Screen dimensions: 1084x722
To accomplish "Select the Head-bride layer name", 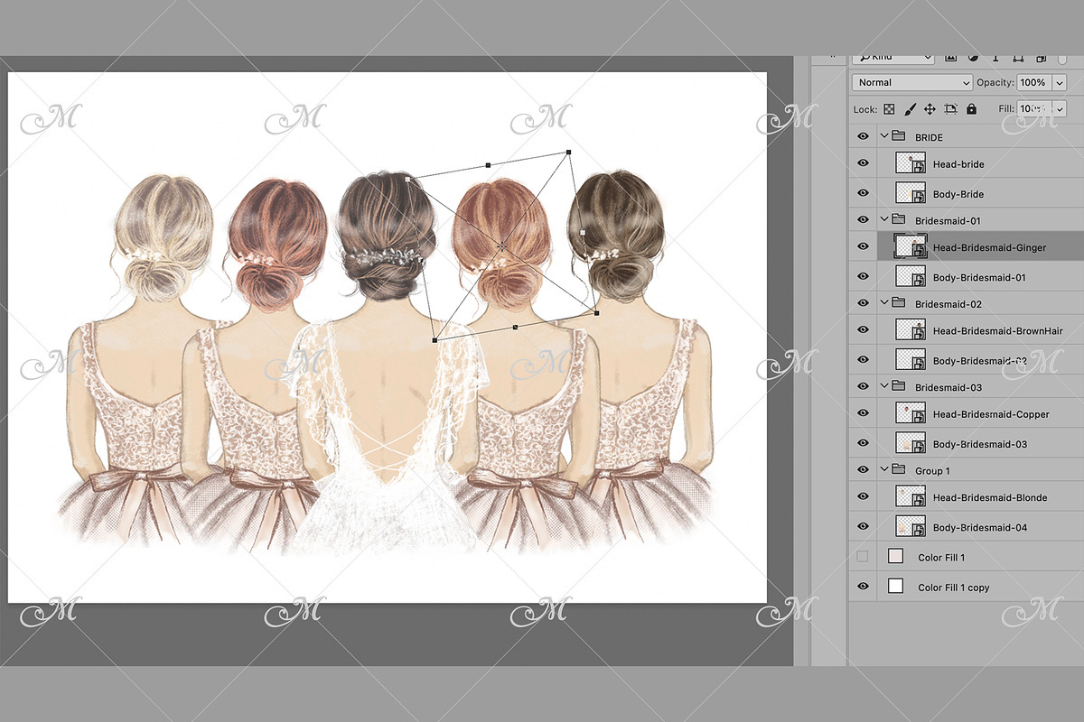I will click(958, 164).
